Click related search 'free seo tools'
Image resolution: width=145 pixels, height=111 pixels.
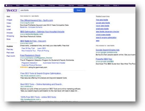[102, 20]
